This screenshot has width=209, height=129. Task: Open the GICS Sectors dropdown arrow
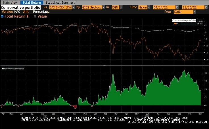pyautogui.click(x=104, y=7)
